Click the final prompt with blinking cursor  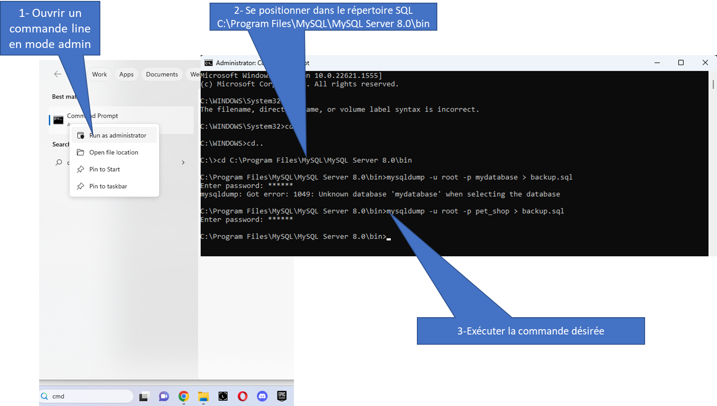coord(296,237)
